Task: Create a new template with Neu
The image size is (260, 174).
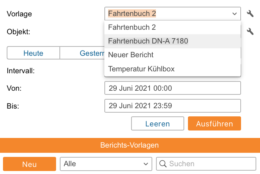Action: (29, 164)
